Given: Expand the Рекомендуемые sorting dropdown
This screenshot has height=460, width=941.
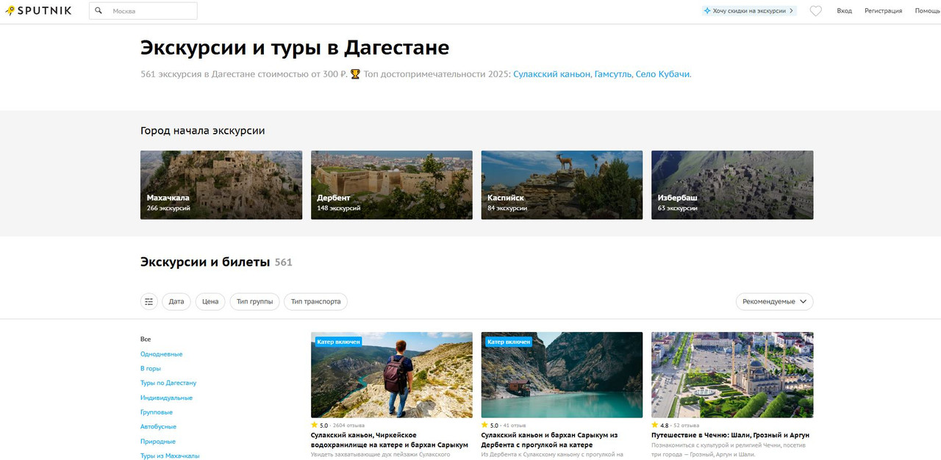Looking at the screenshot, I should pyautogui.click(x=774, y=301).
